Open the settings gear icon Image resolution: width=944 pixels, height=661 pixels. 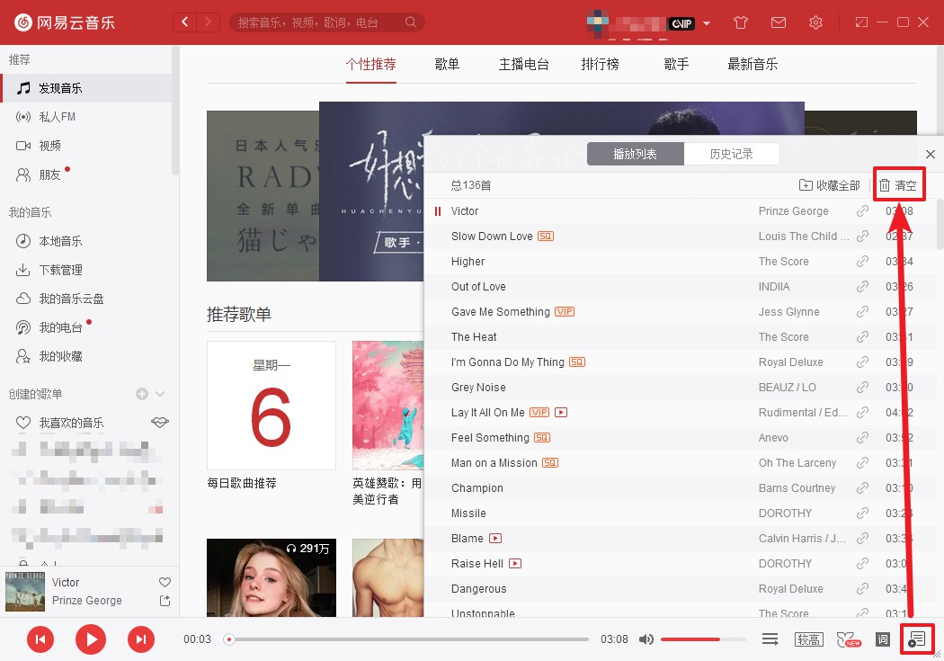click(815, 22)
